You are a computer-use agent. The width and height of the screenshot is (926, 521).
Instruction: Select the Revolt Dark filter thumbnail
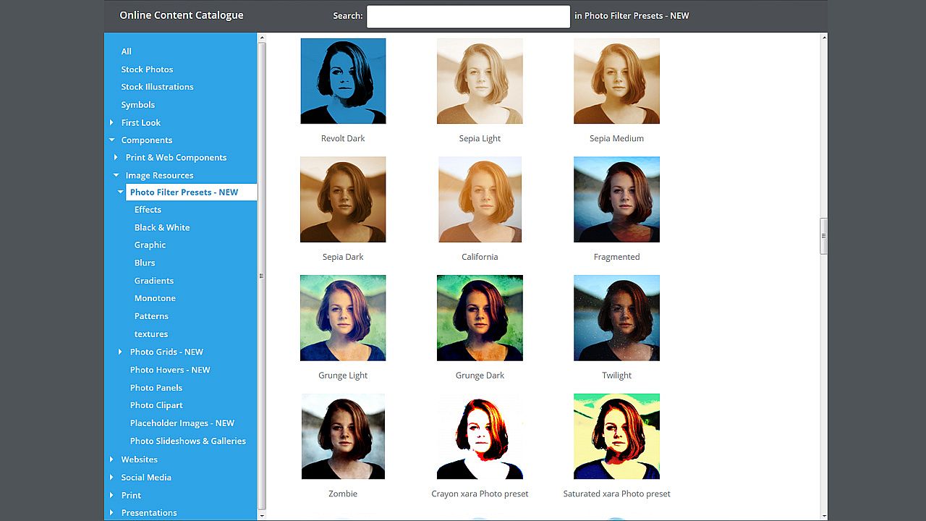[x=343, y=81]
